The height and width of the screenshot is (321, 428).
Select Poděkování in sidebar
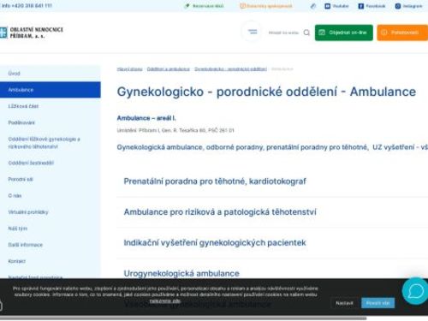click(51, 122)
